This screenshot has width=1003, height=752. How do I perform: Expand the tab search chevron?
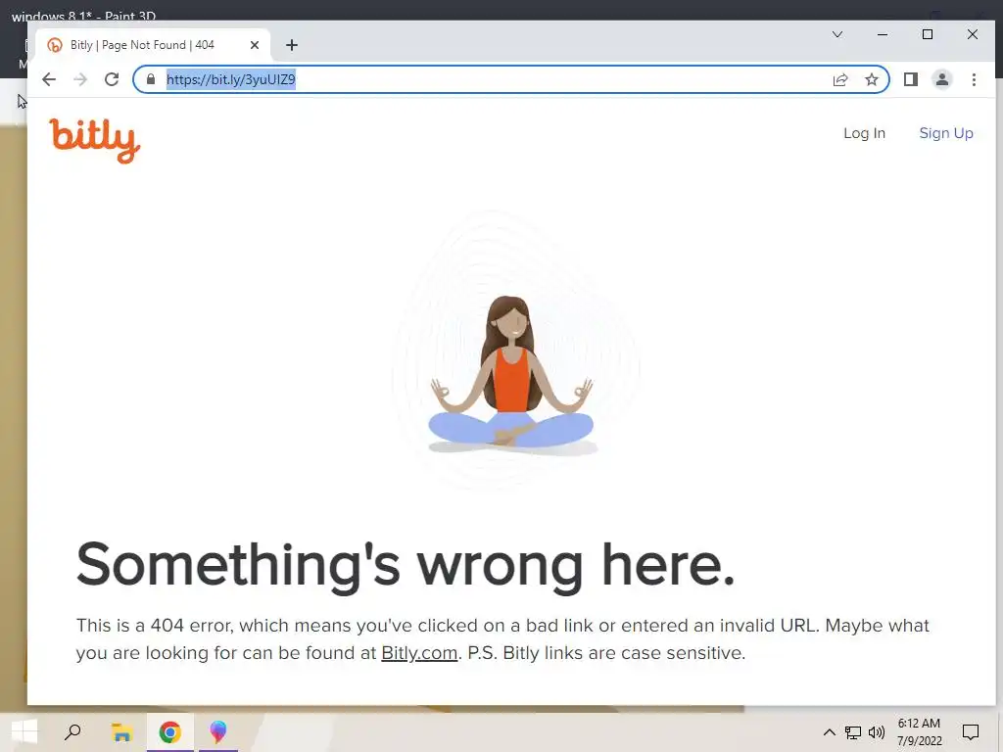coord(837,34)
